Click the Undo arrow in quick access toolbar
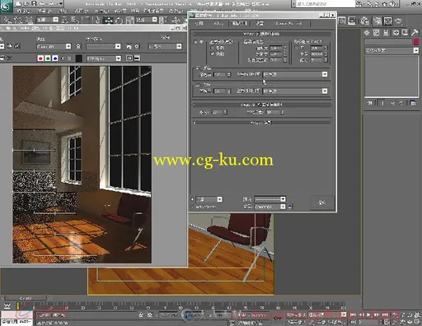Screen dimensions: 422x326 (43, 4)
